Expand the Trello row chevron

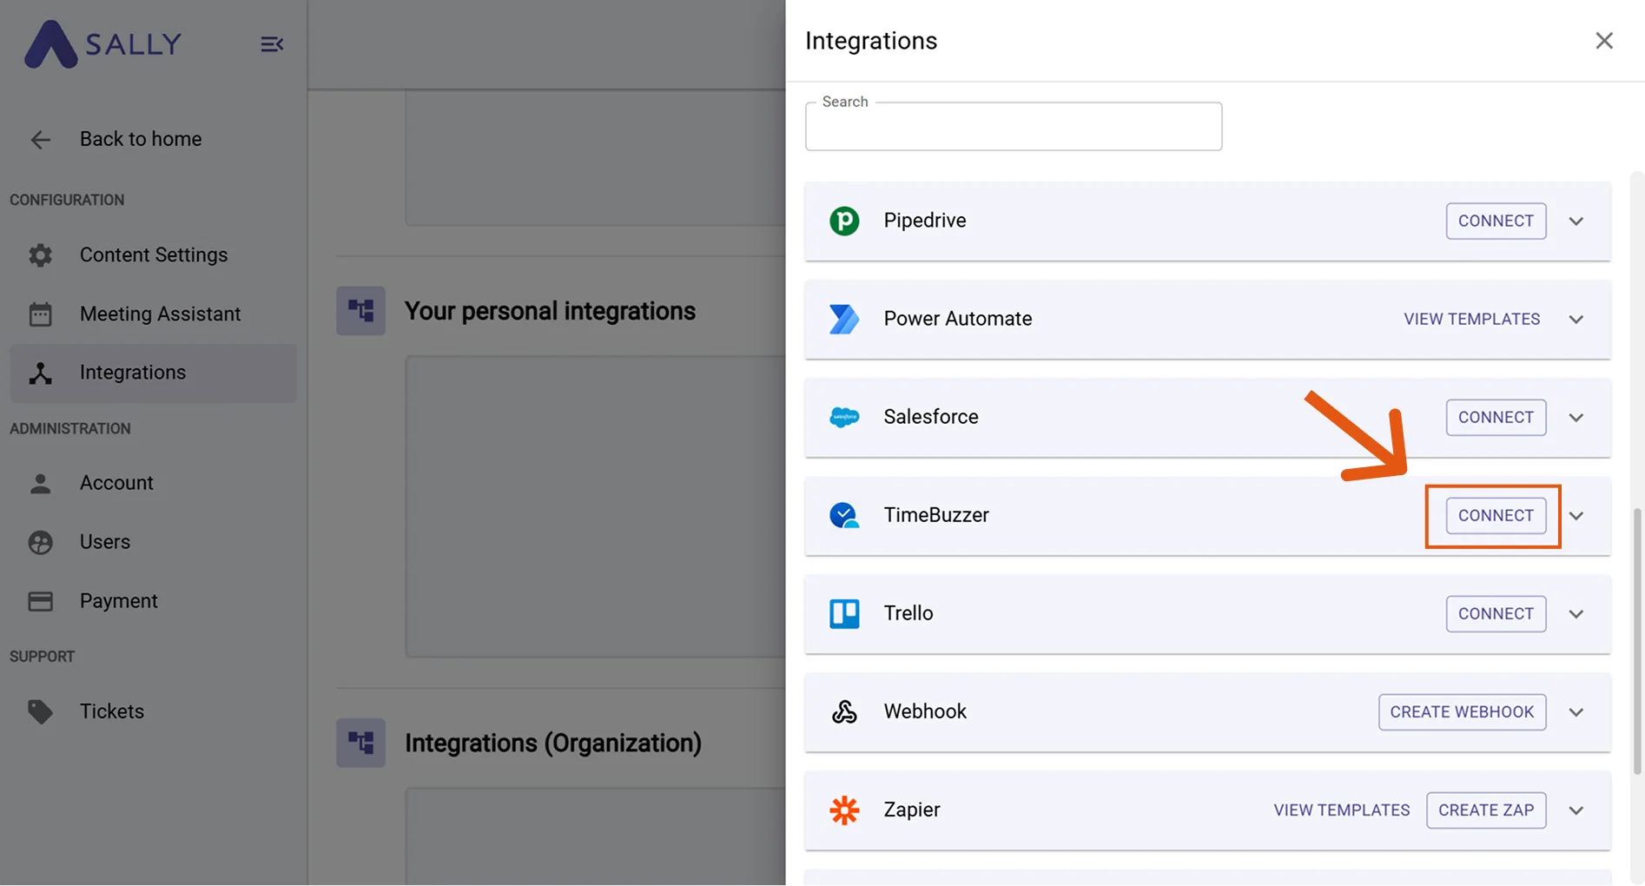(1576, 613)
